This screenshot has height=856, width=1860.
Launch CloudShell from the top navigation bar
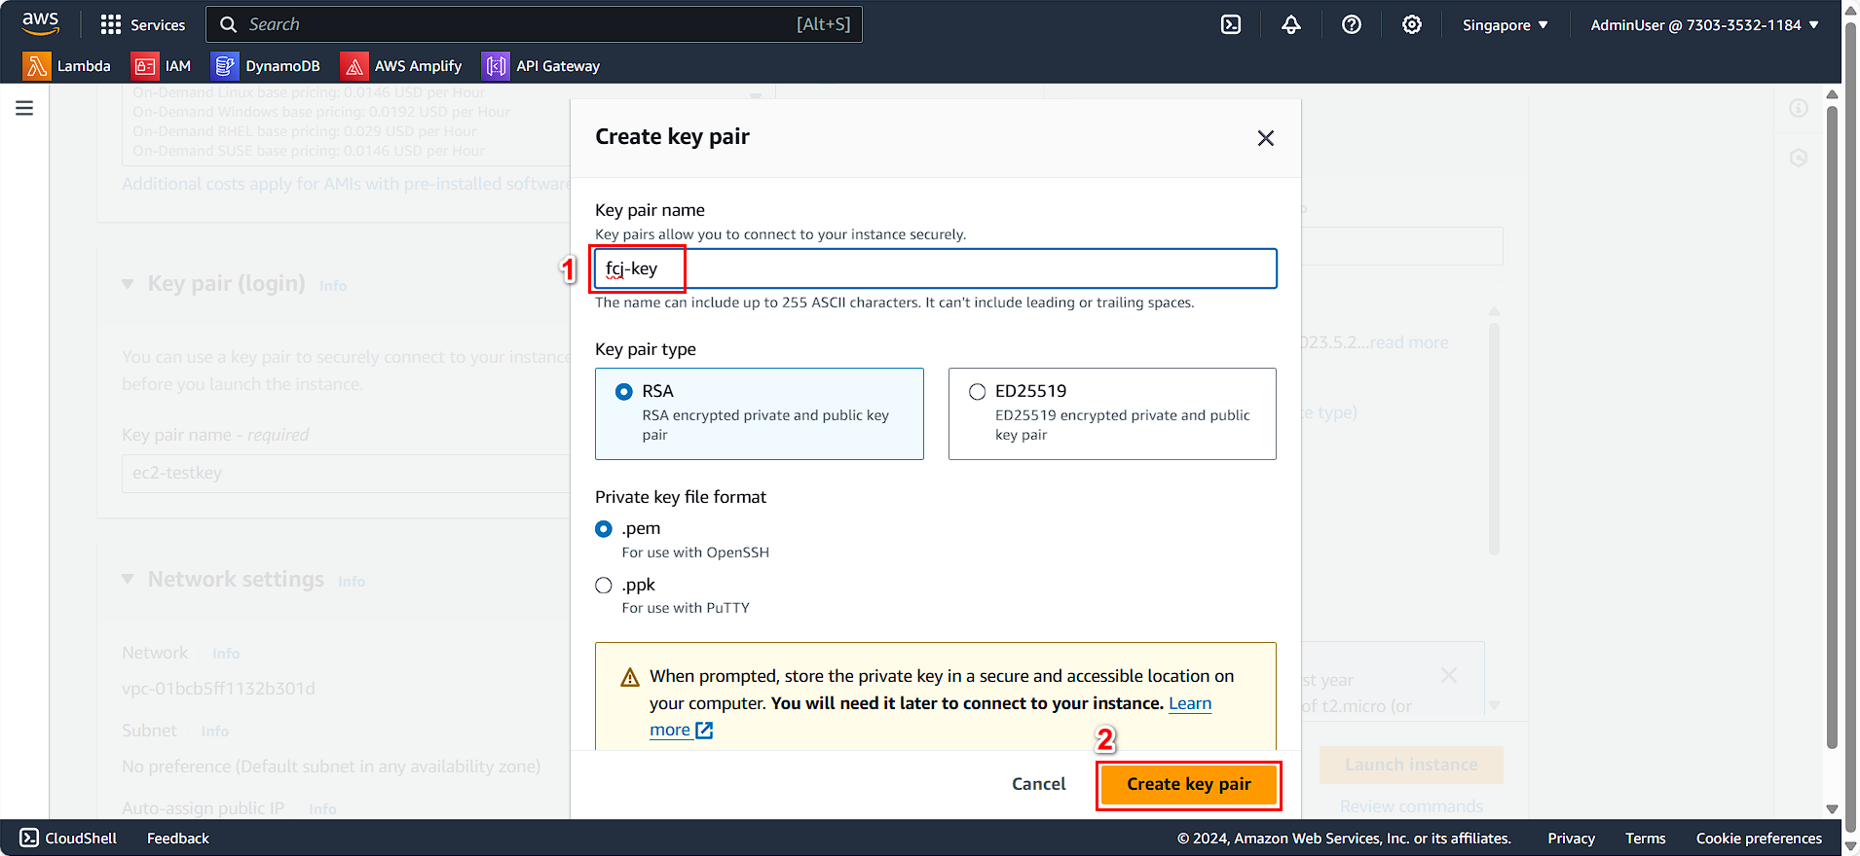click(x=1230, y=24)
